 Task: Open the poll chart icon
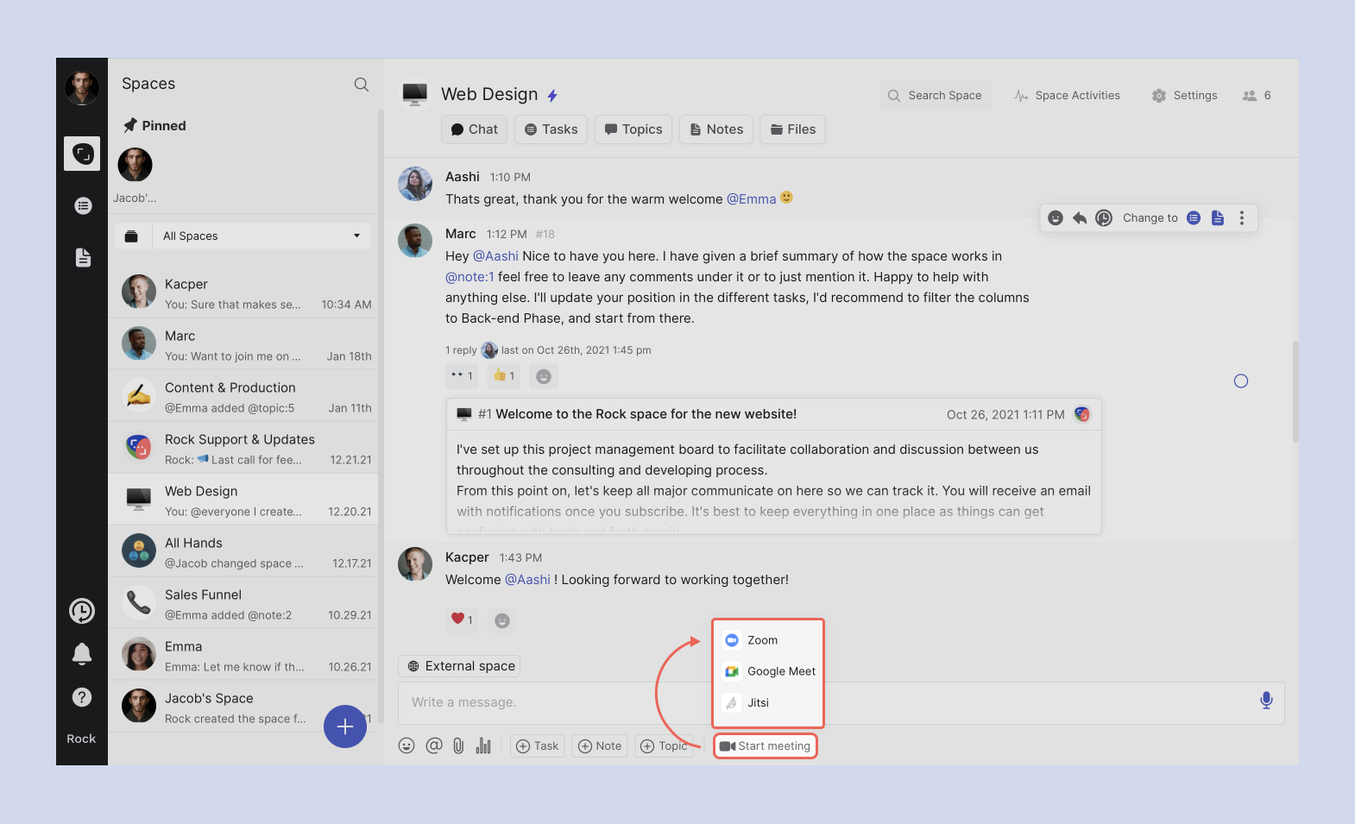(483, 746)
